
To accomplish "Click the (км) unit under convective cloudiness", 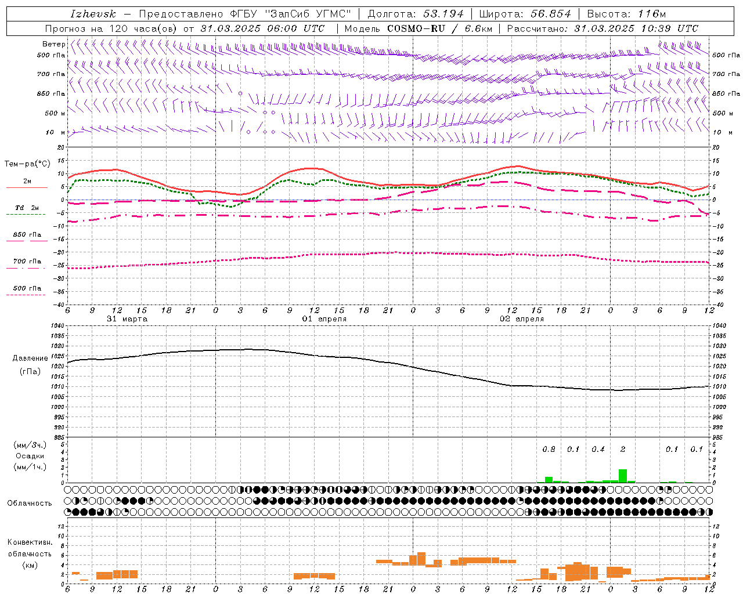I will pos(30,565).
